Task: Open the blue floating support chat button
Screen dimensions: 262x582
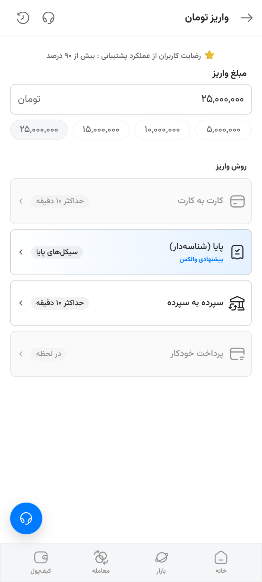Action: pos(26,518)
